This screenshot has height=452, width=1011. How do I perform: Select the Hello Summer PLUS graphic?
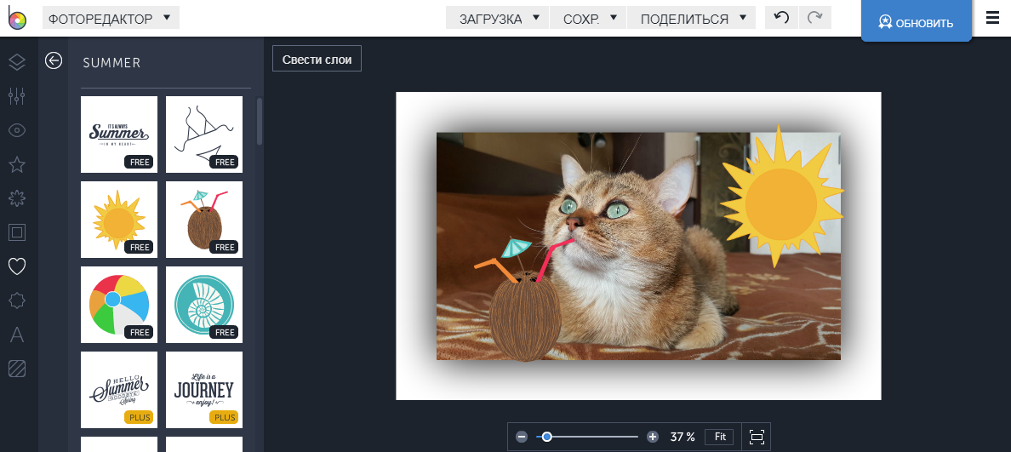118,390
